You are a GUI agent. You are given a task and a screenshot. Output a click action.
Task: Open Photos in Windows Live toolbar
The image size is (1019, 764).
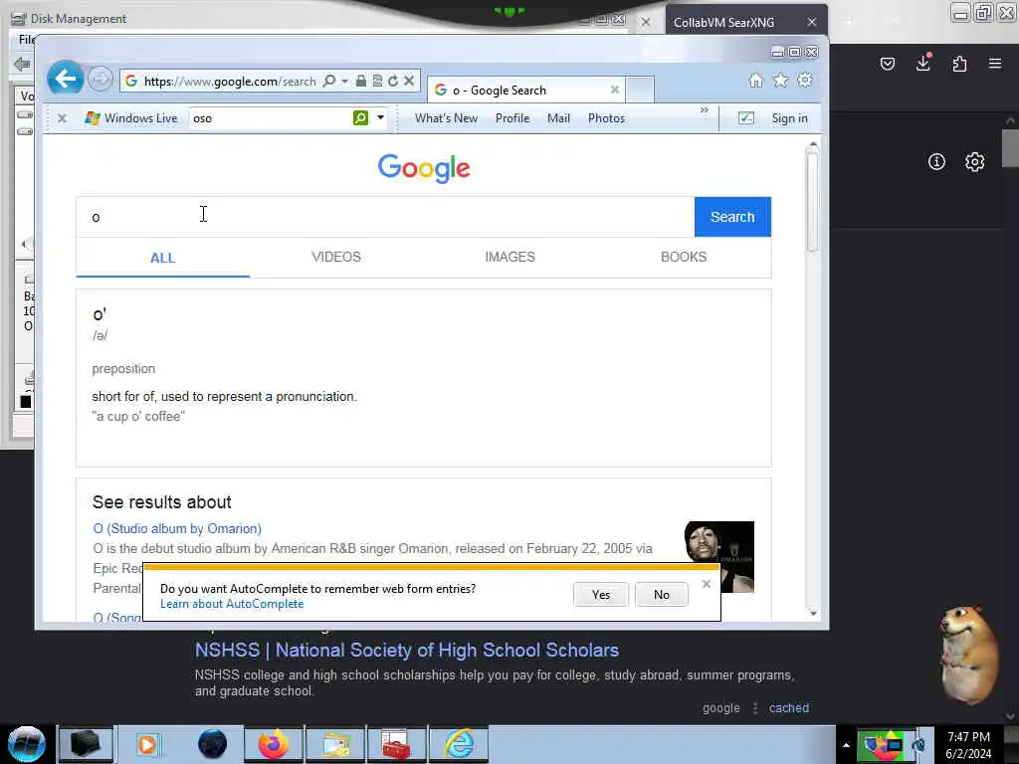point(606,118)
